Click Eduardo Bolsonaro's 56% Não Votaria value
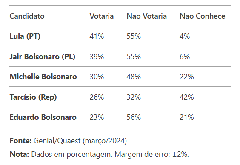Screen dimensions: 240x165 134,117
